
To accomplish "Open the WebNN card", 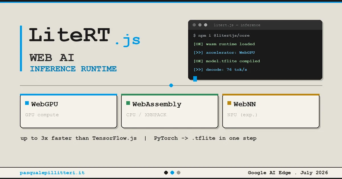I will [271, 111].
